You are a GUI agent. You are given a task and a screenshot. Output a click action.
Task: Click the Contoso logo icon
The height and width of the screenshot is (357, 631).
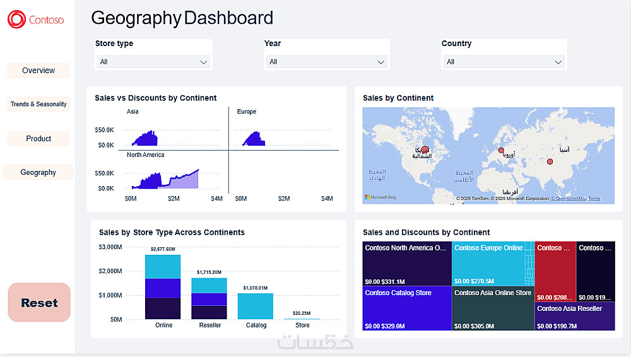(16, 20)
